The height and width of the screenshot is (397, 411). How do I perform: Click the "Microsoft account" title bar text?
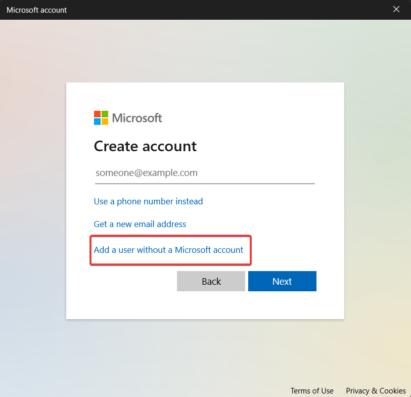click(36, 10)
